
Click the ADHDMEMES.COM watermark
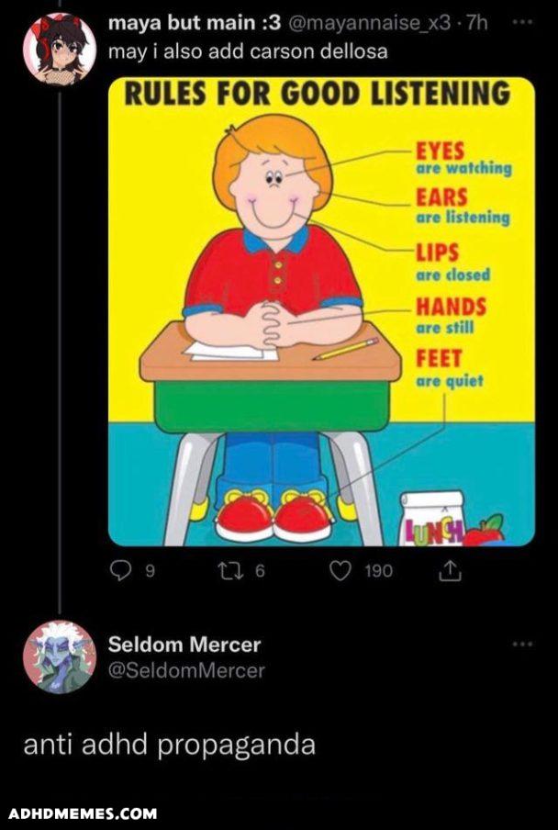[x=83, y=813]
